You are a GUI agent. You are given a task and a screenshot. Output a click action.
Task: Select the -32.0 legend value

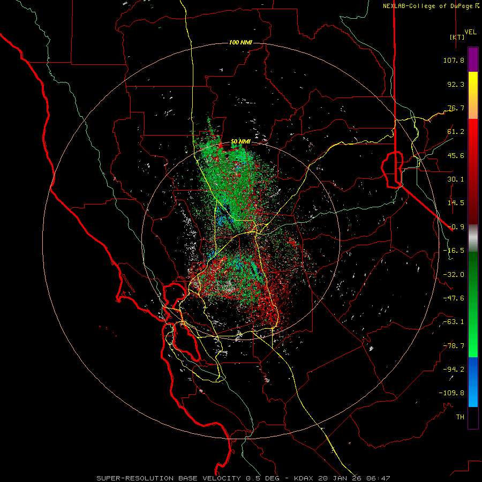click(454, 275)
